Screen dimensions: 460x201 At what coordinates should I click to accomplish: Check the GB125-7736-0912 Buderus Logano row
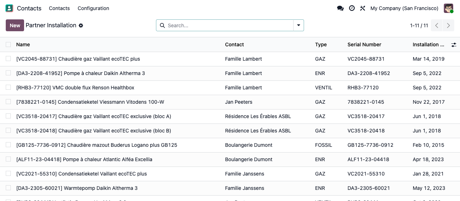pyautogui.click(x=8, y=145)
